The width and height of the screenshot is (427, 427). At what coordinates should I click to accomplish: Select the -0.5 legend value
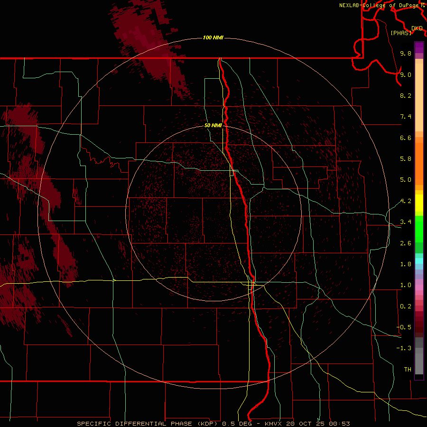(x=404, y=327)
